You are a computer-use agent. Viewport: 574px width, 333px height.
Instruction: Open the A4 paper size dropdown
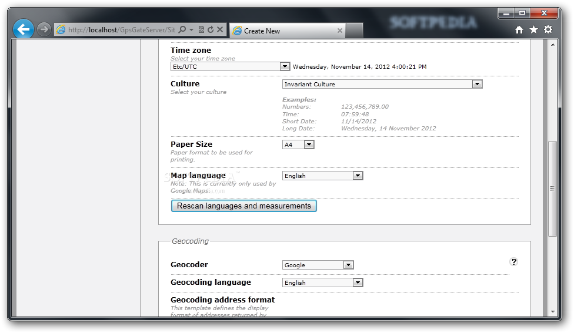pyautogui.click(x=298, y=144)
